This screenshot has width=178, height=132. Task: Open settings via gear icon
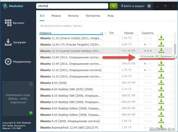coord(149,6)
